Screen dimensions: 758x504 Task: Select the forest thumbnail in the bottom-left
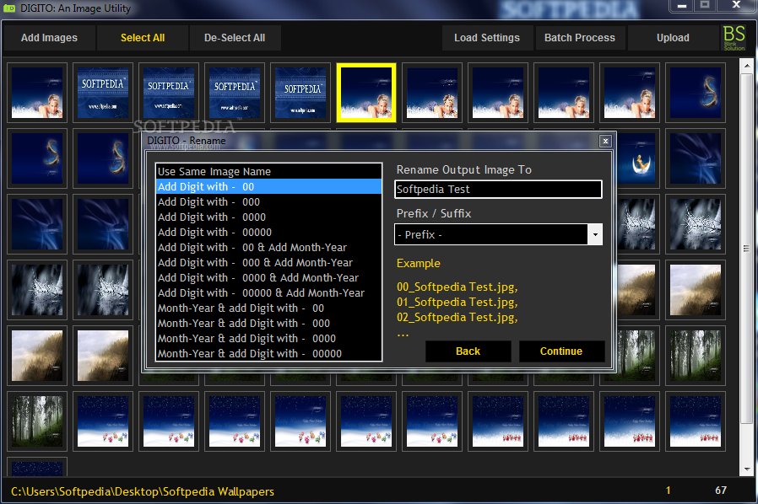[x=37, y=421]
